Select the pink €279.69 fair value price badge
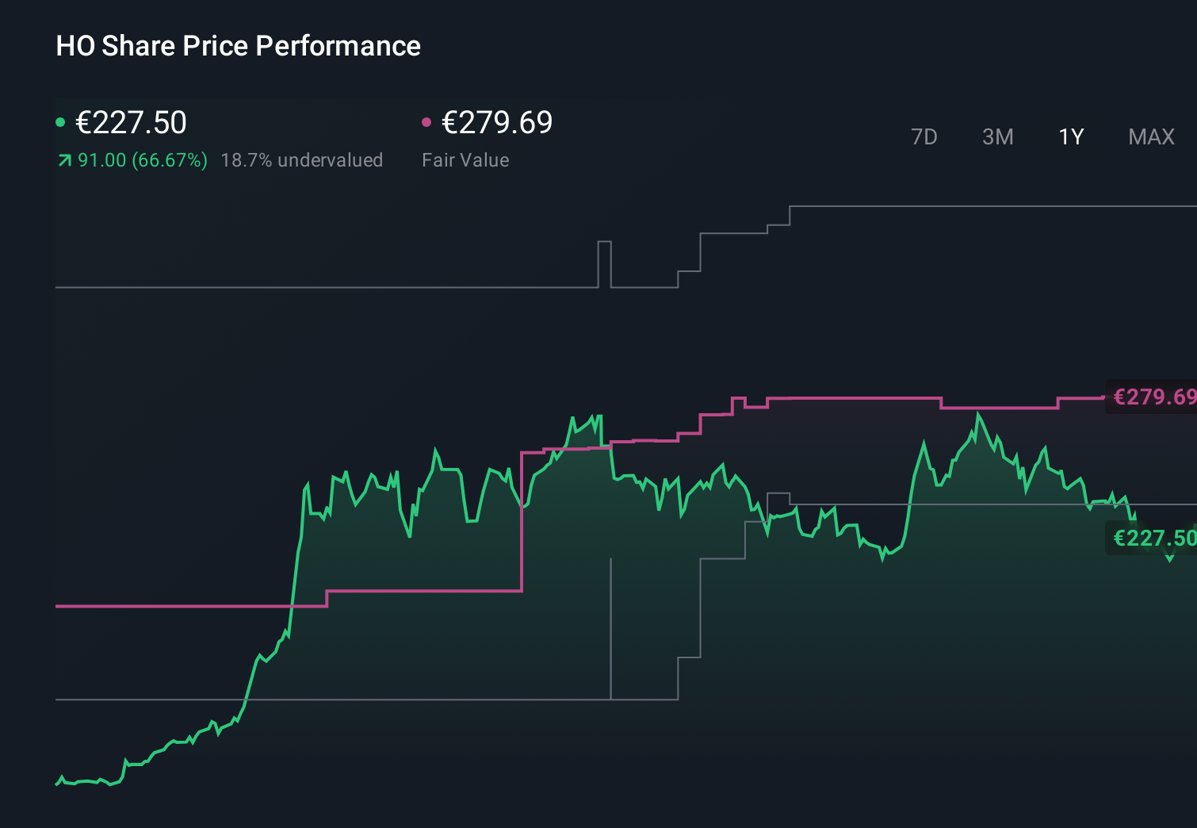Viewport: 1197px width, 828px height. pyautogui.click(x=1153, y=397)
